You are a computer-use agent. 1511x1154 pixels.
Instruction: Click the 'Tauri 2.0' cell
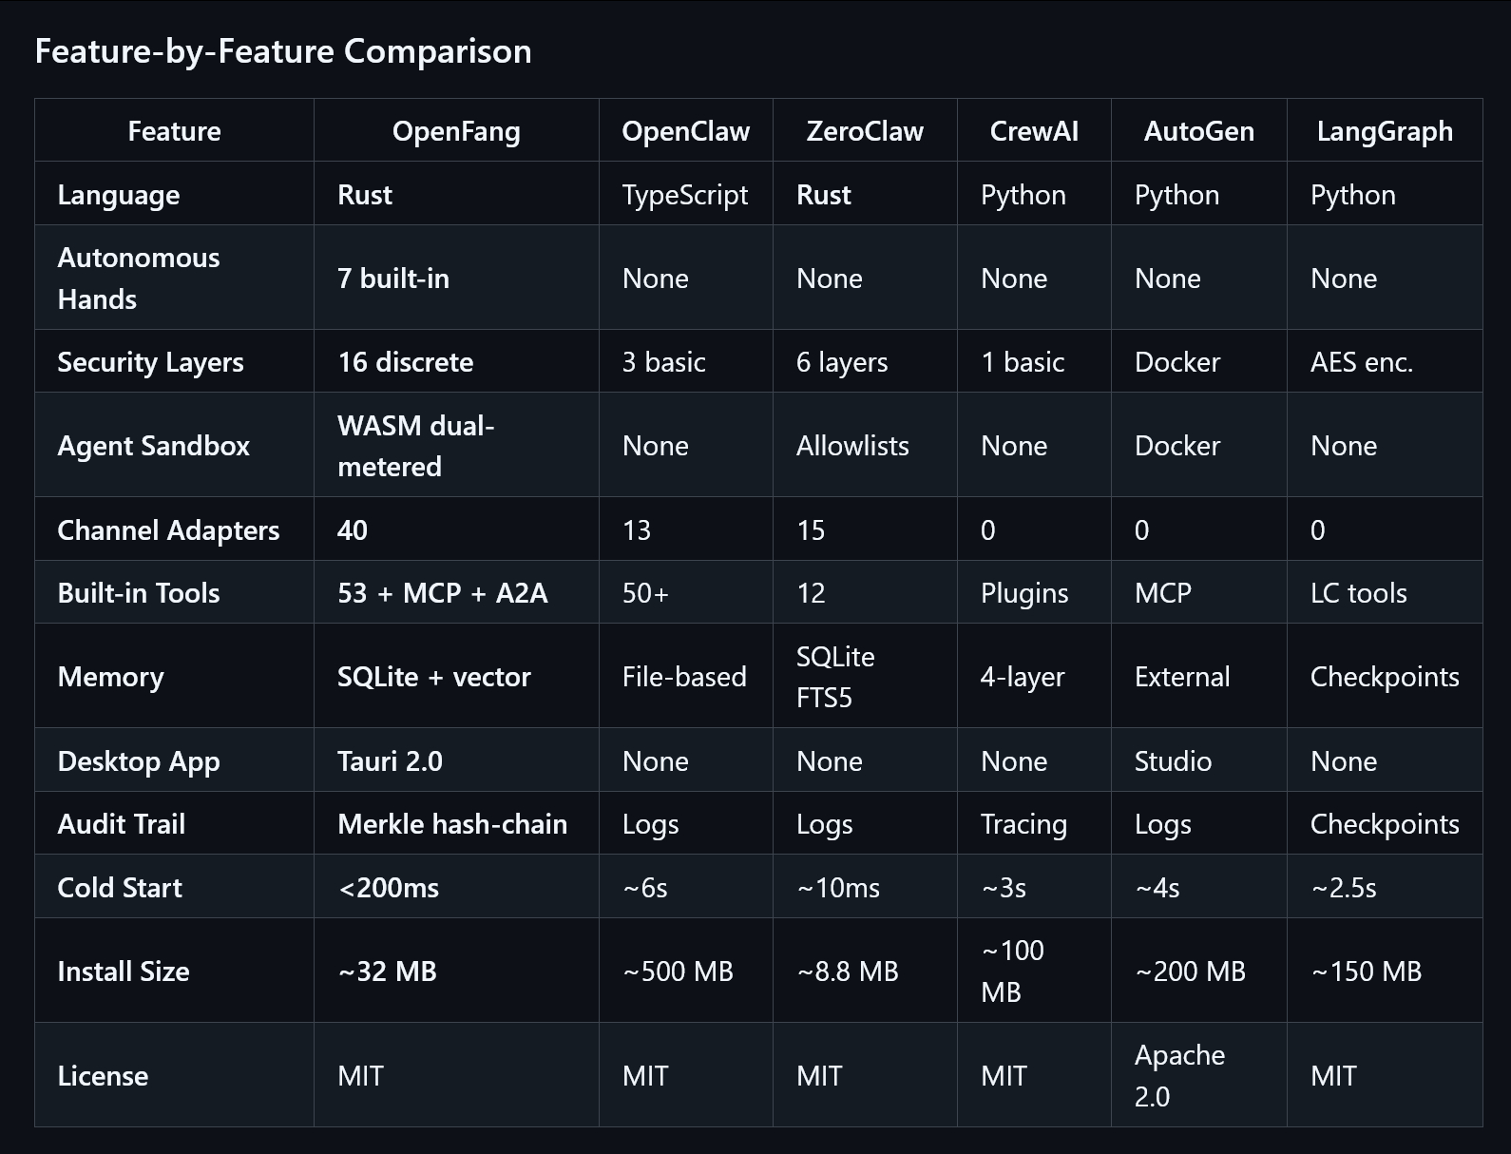pos(390,761)
